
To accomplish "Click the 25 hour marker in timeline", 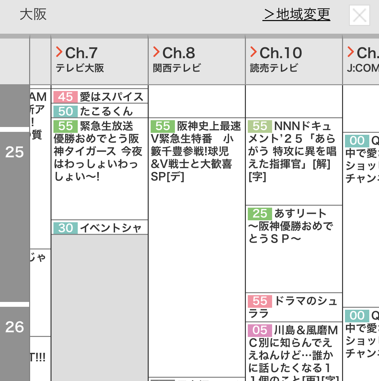I will click(15, 152).
